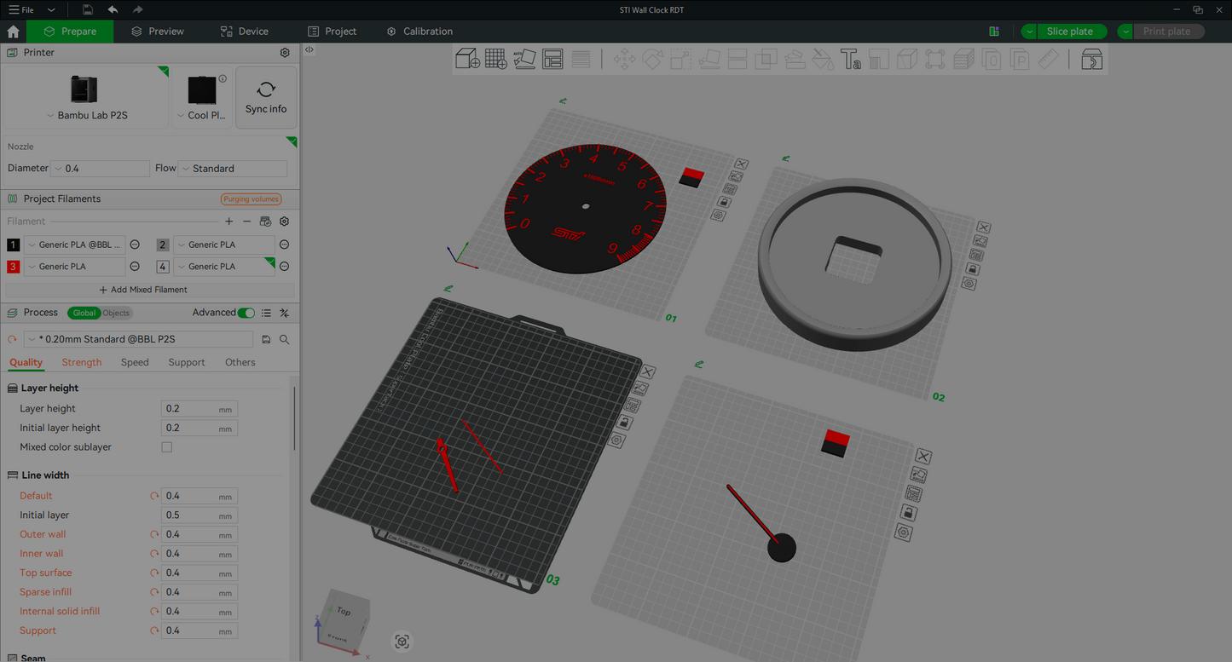Image resolution: width=1232 pixels, height=662 pixels.
Task: Click the Purging volumes button
Action: point(252,199)
